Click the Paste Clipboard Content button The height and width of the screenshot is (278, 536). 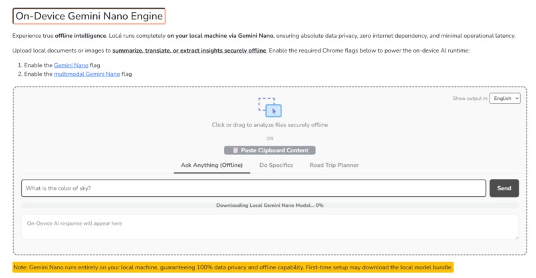click(x=270, y=150)
